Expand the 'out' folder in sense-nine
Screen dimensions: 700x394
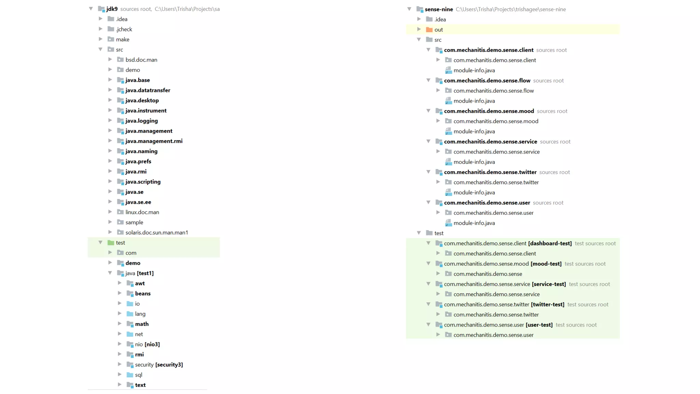419,29
